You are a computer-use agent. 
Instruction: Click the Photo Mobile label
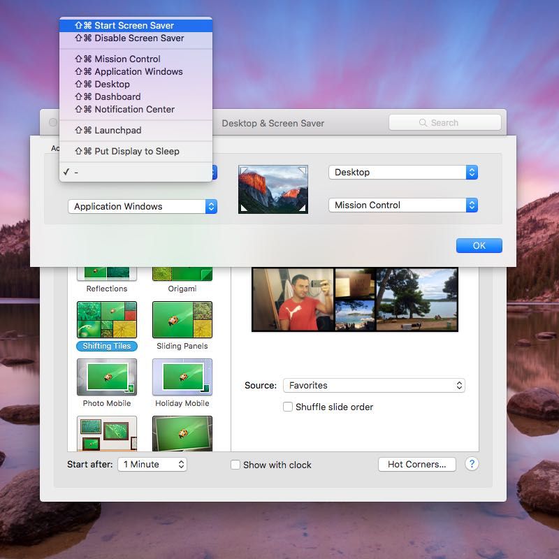pos(107,403)
